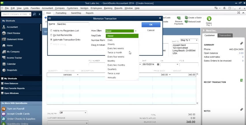Viewport: 246px width, 125px height.
Task: Click the Recent Transaction report icon
Action: [242, 80]
